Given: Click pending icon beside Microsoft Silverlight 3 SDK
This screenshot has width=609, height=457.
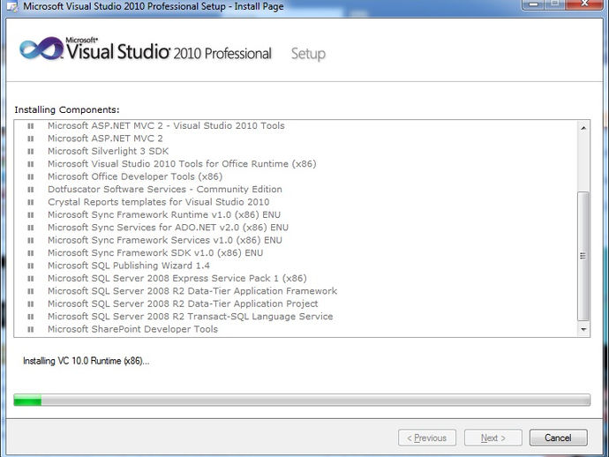Looking at the screenshot, I should point(31,152).
